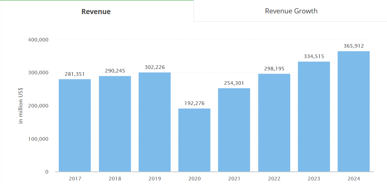Image resolution: width=387 pixels, height=184 pixels.
Task: Select the 2021 revenue bar
Action: pos(234,130)
